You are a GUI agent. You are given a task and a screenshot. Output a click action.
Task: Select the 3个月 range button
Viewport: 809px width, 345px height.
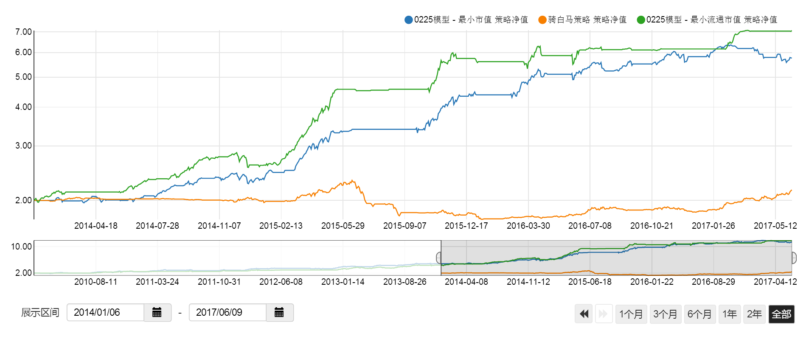coord(666,314)
